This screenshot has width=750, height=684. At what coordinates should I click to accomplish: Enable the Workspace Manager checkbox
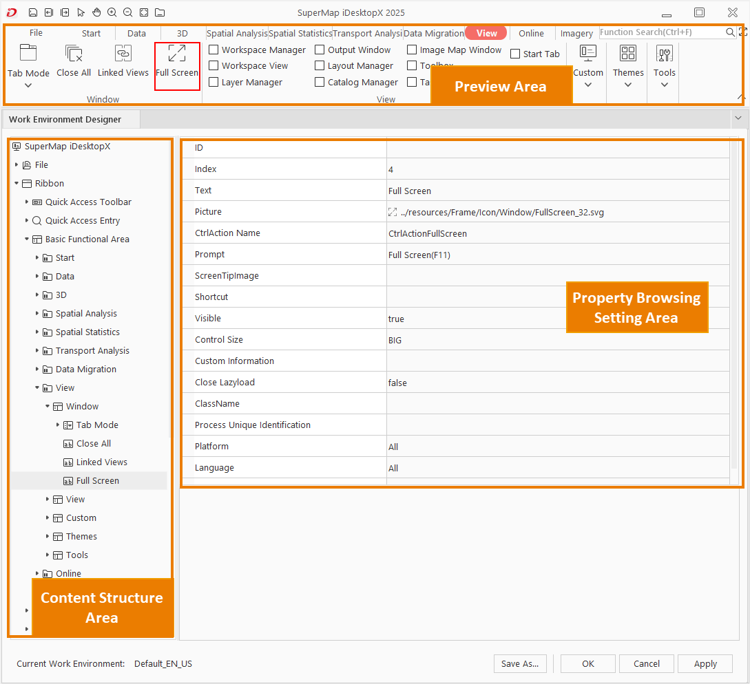pos(213,50)
